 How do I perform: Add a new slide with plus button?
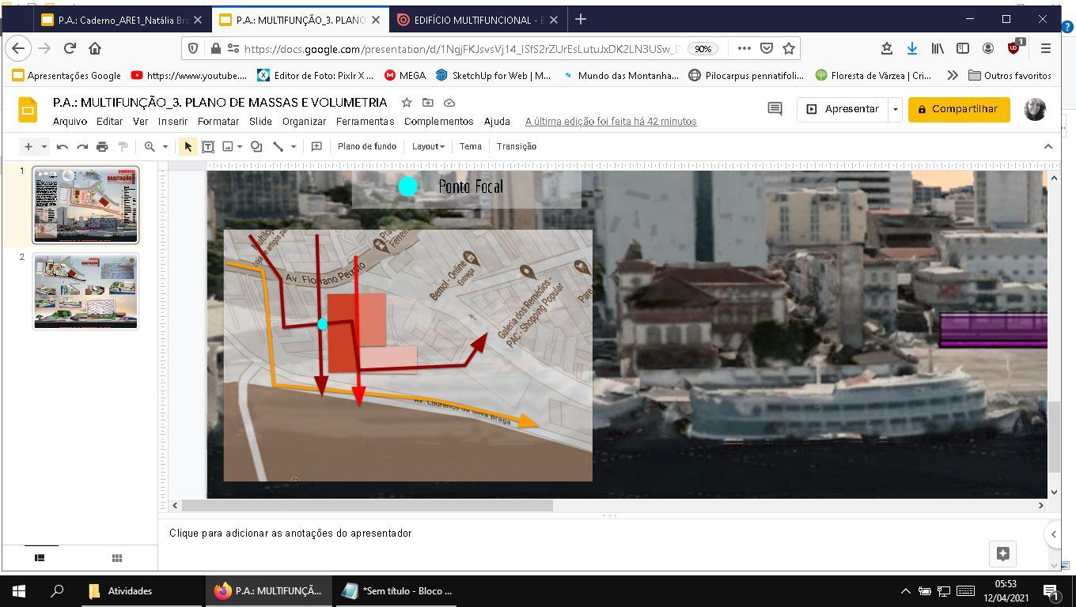(28, 146)
